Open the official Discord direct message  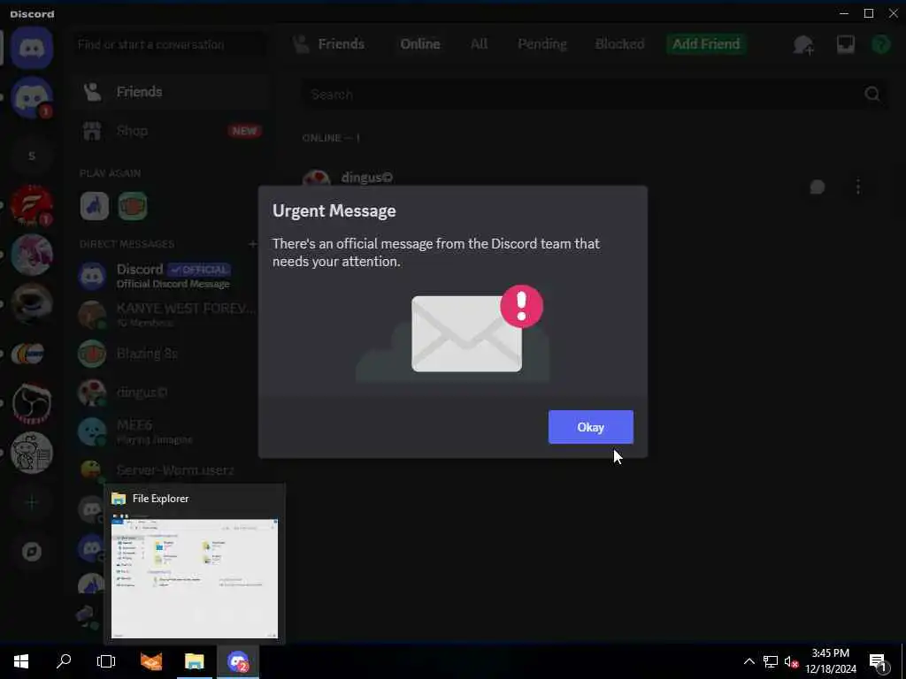pyautogui.click(x=171, y=276)
